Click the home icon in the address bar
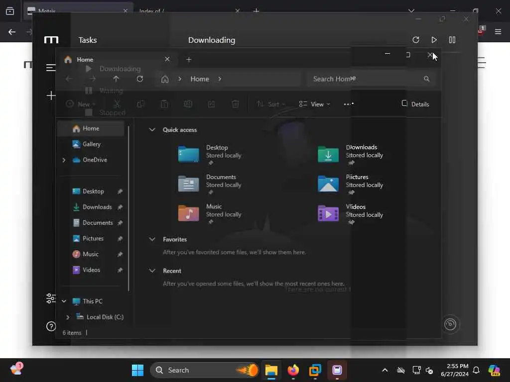Viewport: 510px width, 382px height. tap(165, 79)
